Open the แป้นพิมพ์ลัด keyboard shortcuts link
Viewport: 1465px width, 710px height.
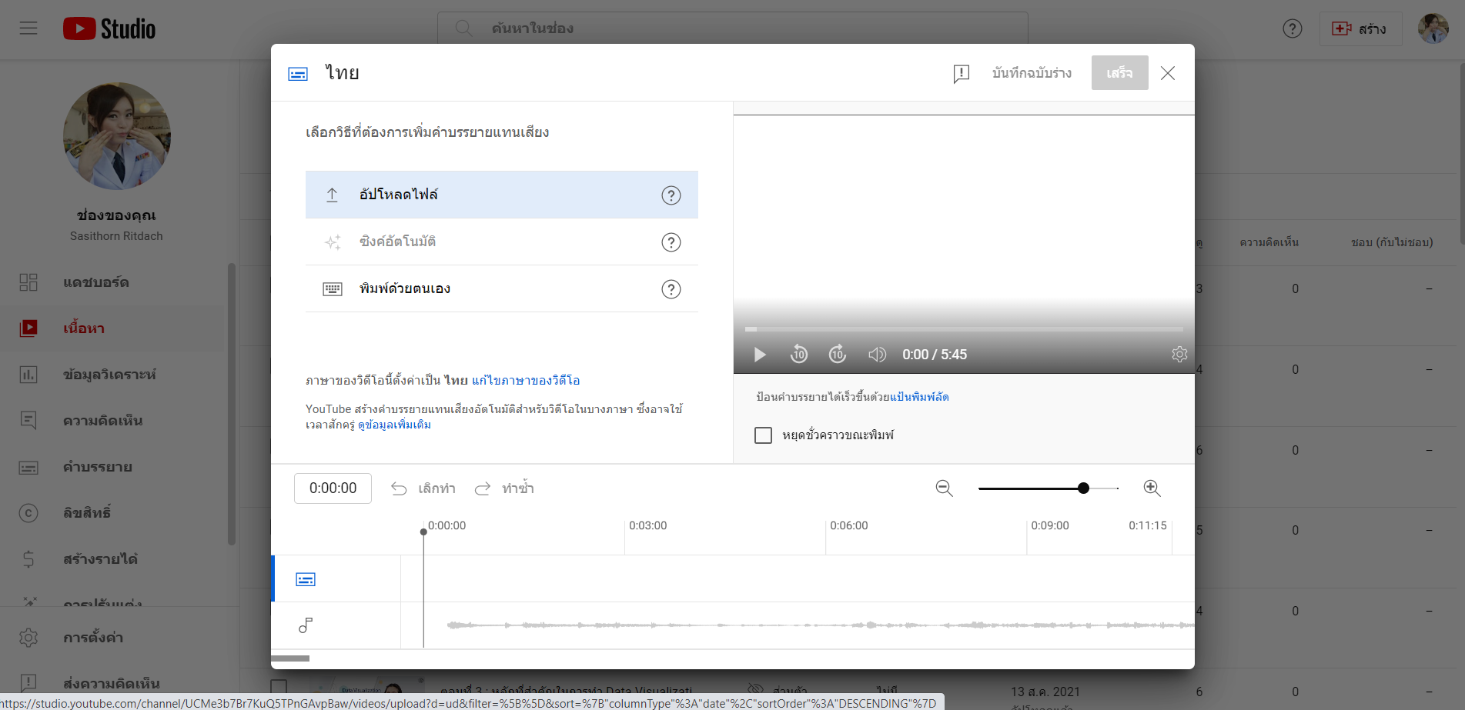click(919, 397)
